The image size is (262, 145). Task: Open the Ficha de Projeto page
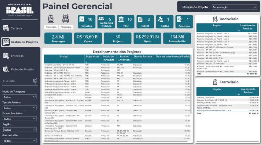22,69
